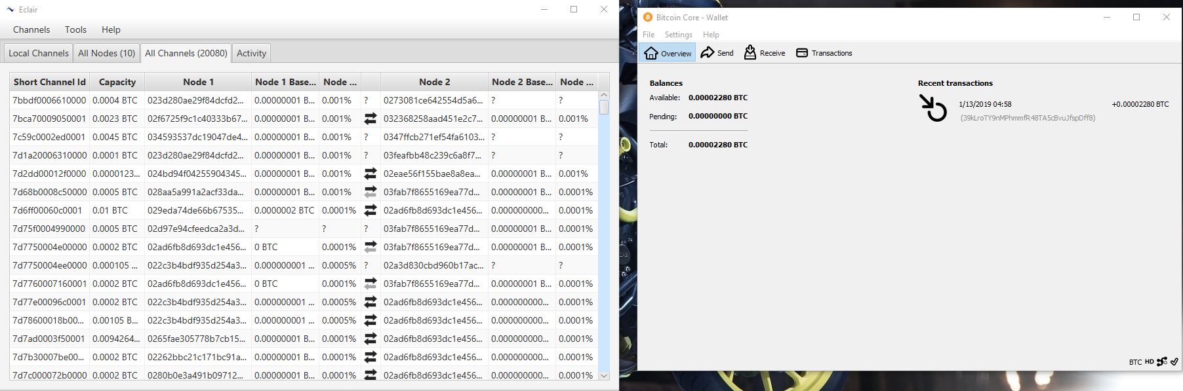Select the All Channels (20080) tab
Screen dimensions: 1183x391
(186, 53)
